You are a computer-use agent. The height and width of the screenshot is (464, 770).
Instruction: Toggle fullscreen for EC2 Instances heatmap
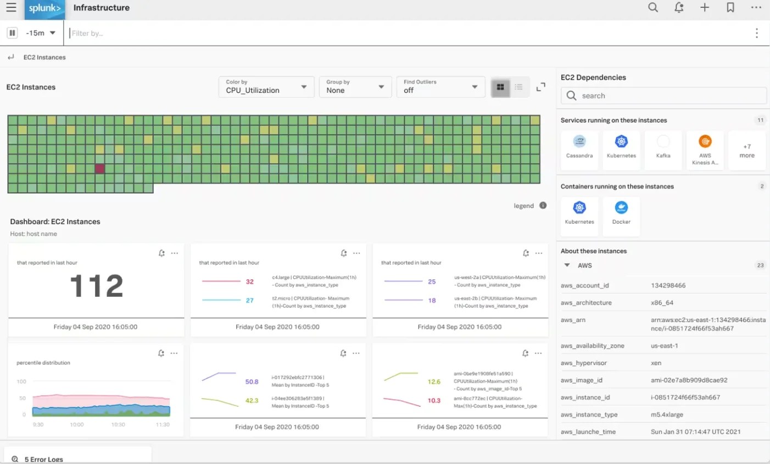coord(540,87)
